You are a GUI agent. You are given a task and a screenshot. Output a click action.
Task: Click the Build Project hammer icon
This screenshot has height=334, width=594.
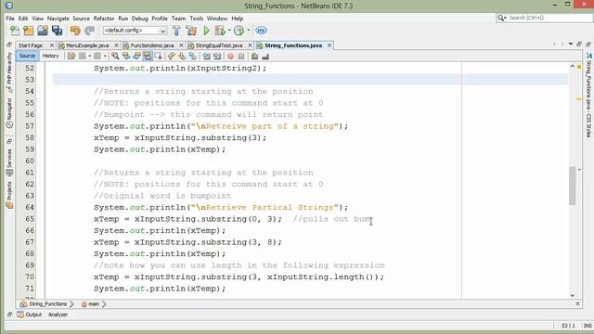pyautogui.click(x=176, y=31)
